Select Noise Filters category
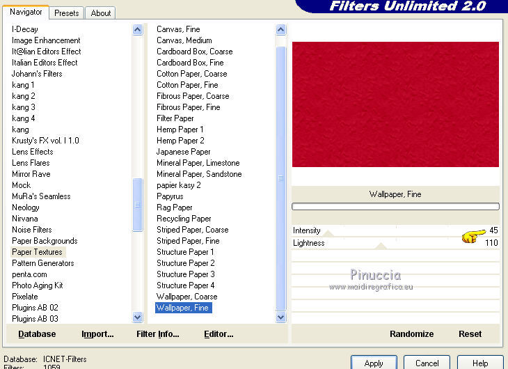Screen dimensions: 508x369 32,230
